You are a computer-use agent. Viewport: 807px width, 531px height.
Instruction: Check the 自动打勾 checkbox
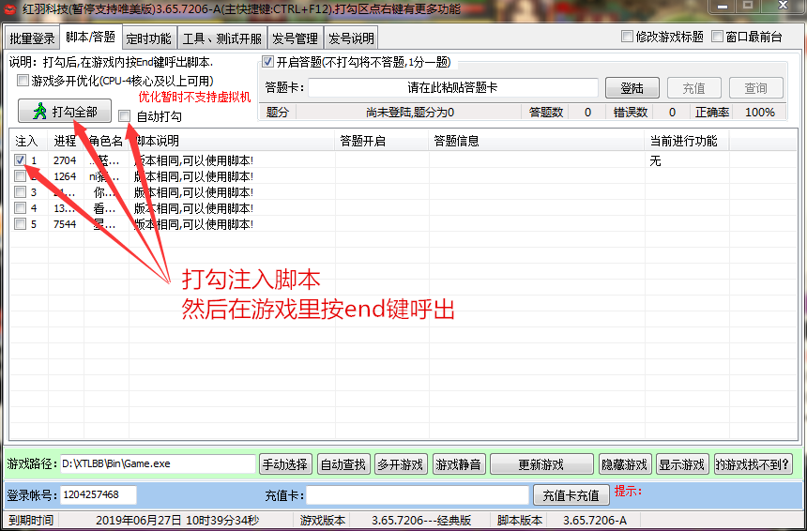pyautogui.click(x=125, y=116)
